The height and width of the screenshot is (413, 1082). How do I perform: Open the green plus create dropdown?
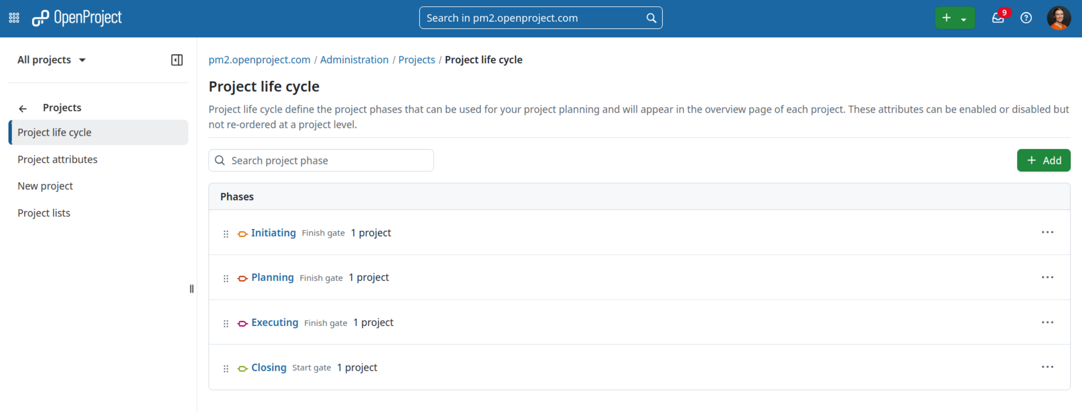tap(954, 18)
